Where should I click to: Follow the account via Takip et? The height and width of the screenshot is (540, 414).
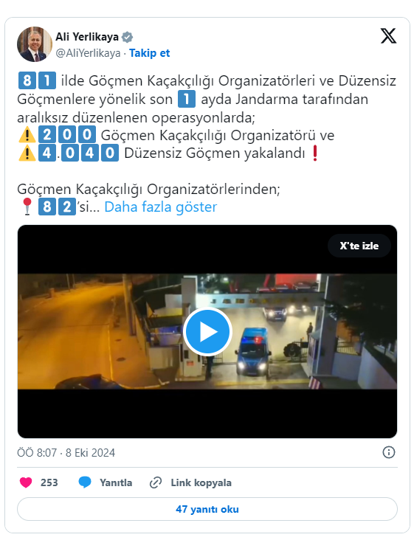point(150,53)
